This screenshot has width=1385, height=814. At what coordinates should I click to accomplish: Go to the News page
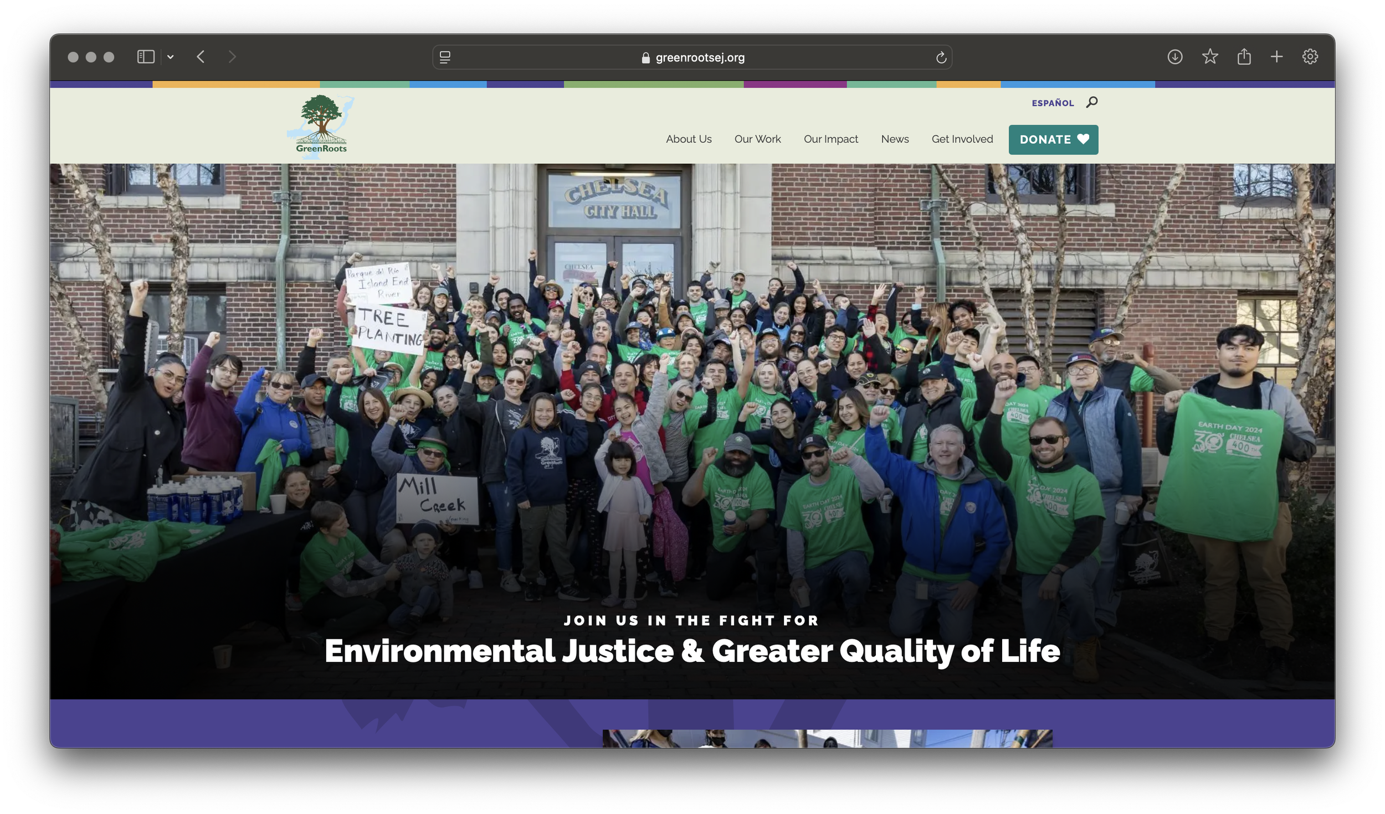click(x=895, y=139)
